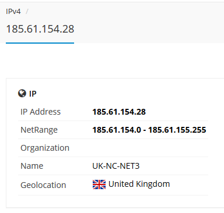Click the globe icon beside IP heading

(22, 93)
